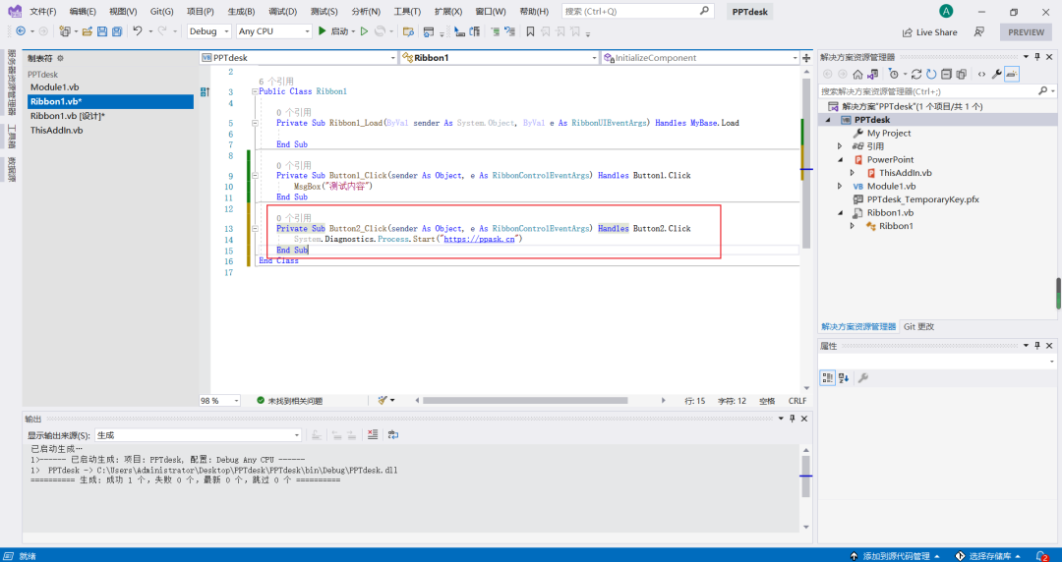Image resolution: width=1062 pixels, height=562 pixels.
Task: Click the feedback person icon near Live Share
Action: tap(978, 31)
